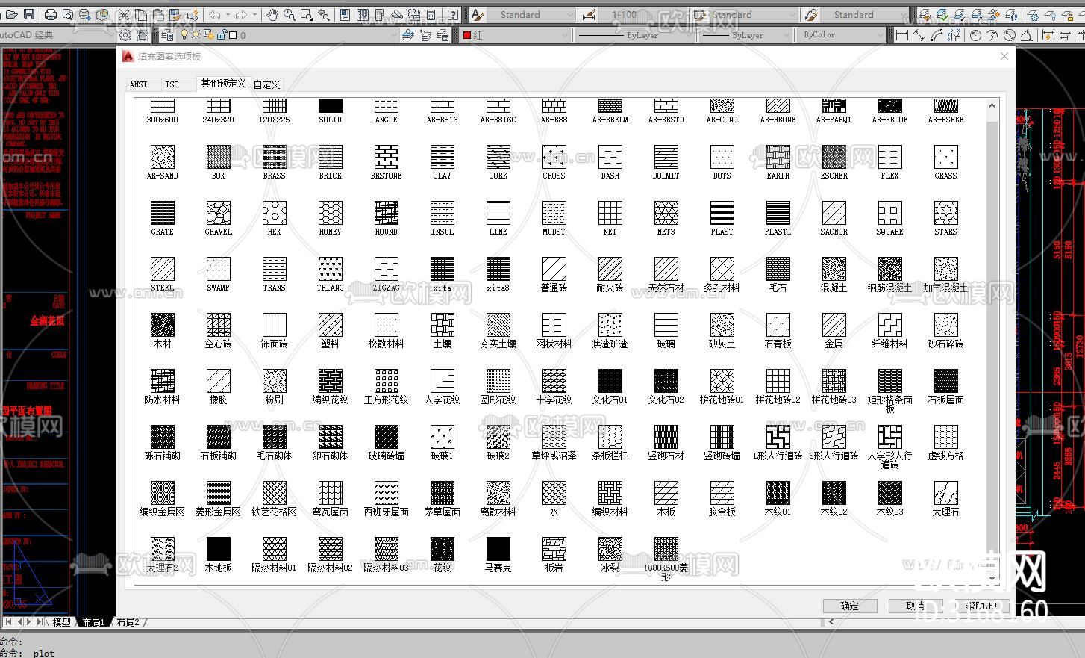
Task: Select the Pan hand tool
Action: point(272,14)
